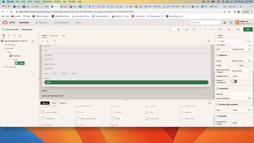Open list picker beside Custom Attributes

[250, 98]
